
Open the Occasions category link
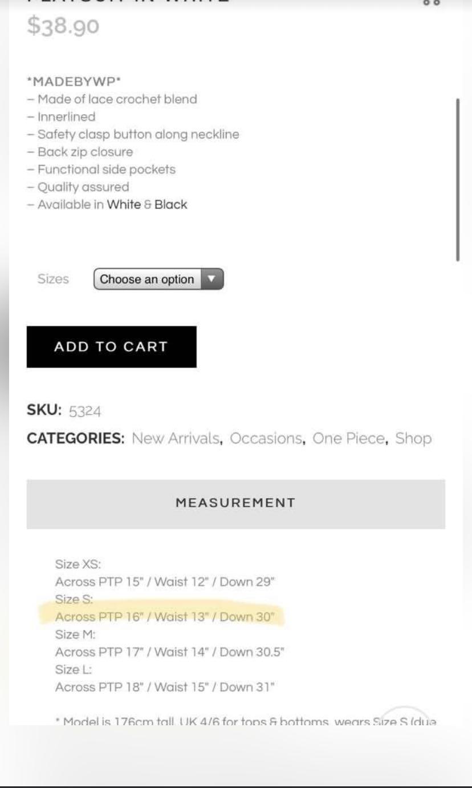click(266, 439)
